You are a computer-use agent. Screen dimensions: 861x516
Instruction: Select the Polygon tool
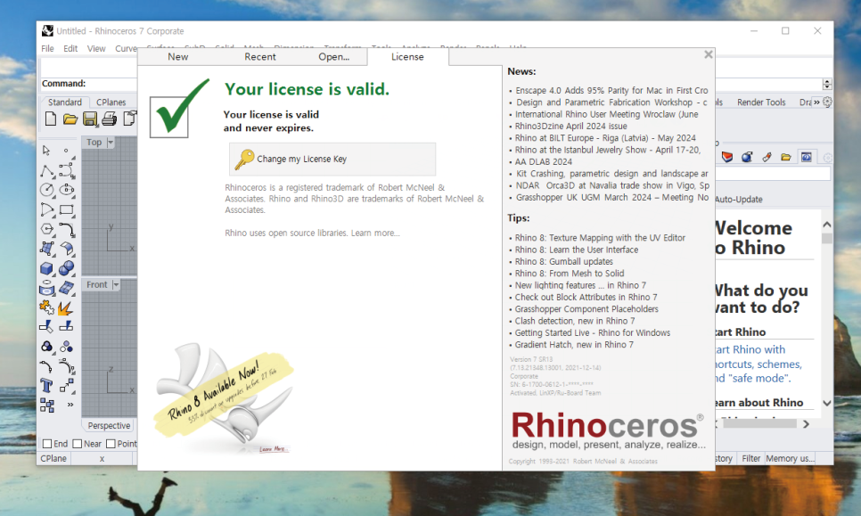(47, 229)
